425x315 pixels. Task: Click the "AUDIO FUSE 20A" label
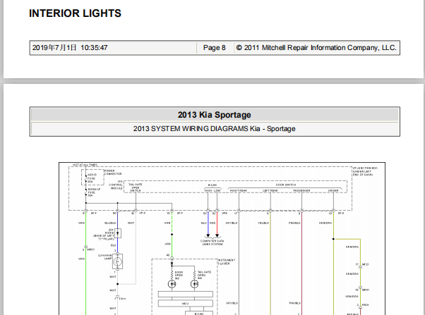[92, 178]
